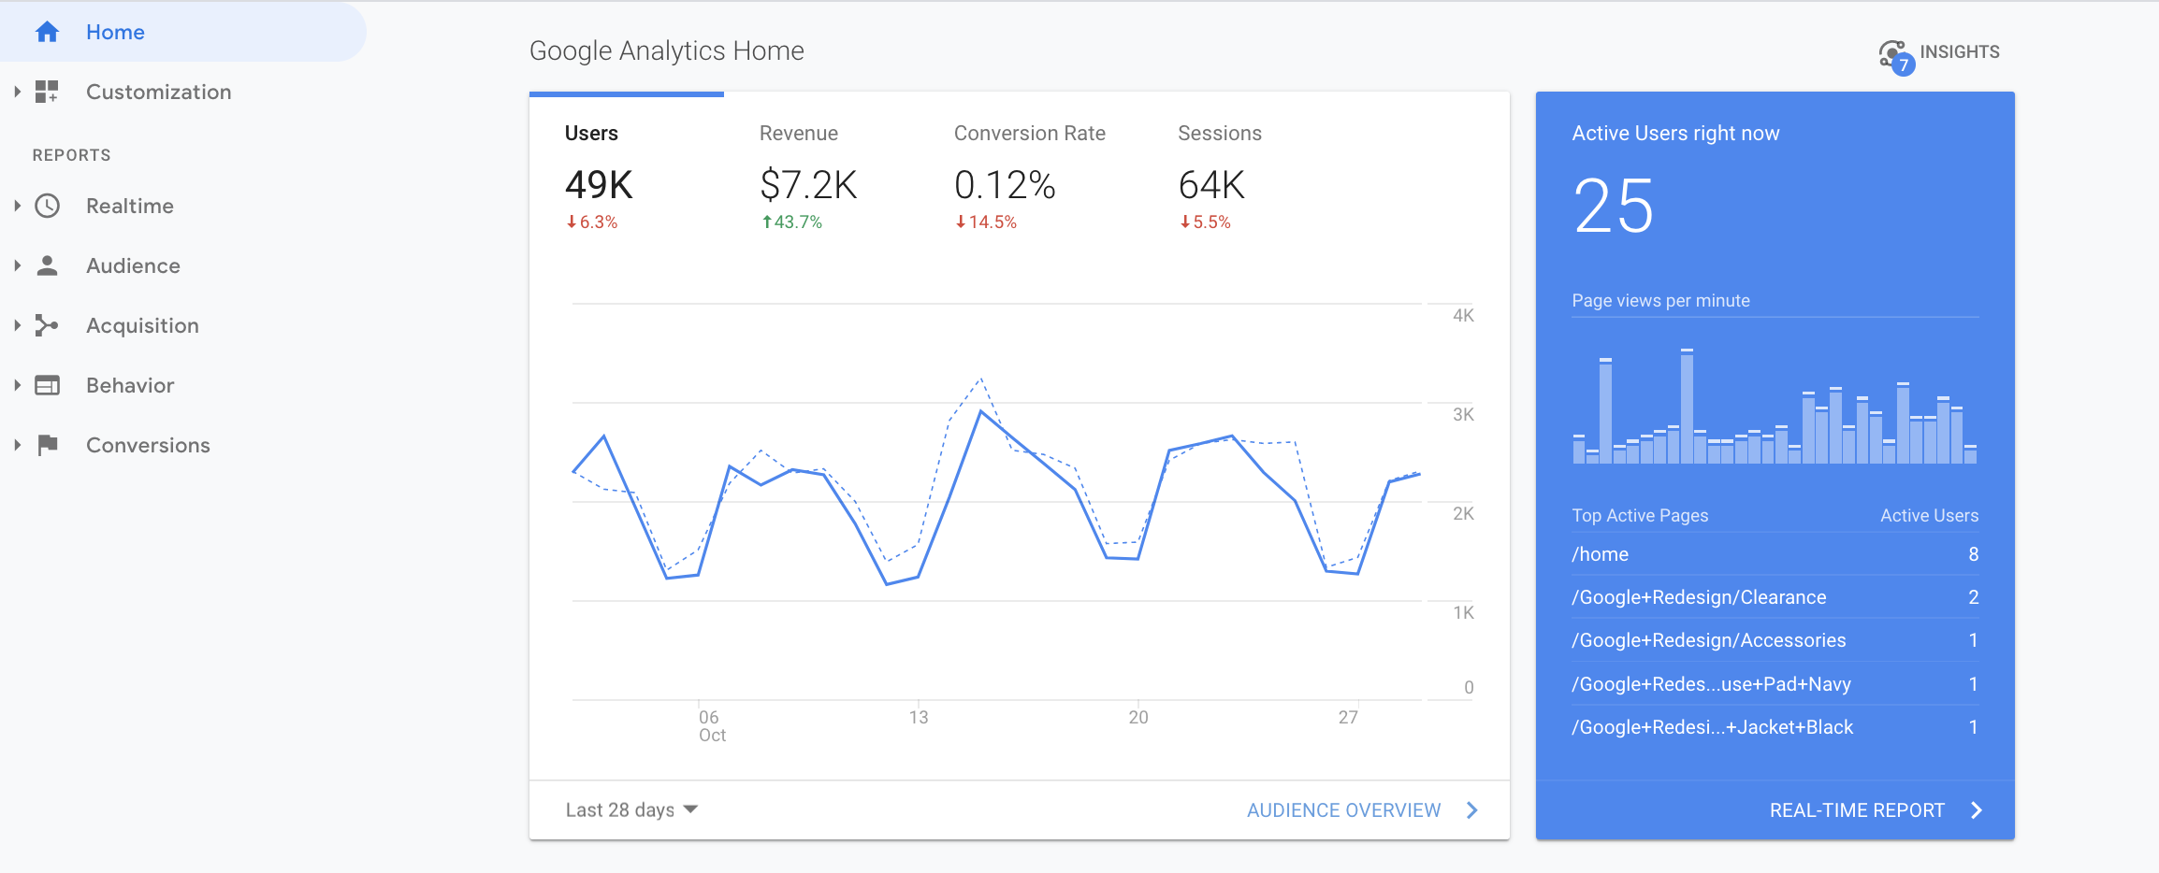
Task: Click the tallest bar in page views chart
Action: click(x=1687, y=407)
